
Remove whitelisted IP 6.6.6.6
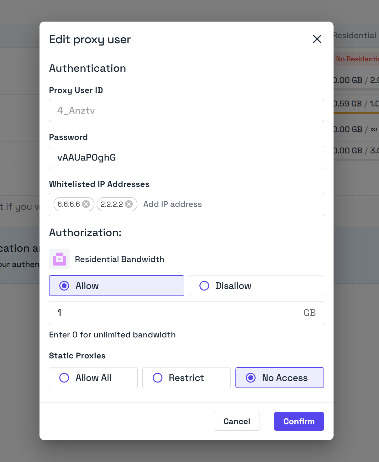(86, 204)
